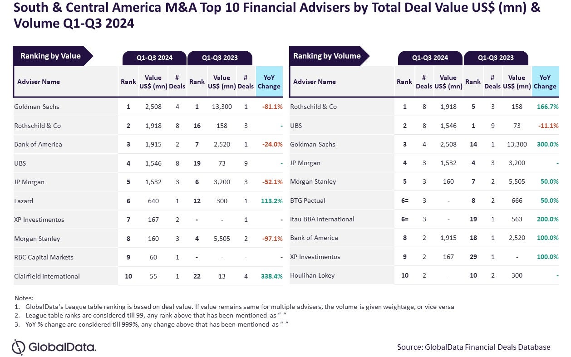Click the GlobalData logo icon

point(19,347)
